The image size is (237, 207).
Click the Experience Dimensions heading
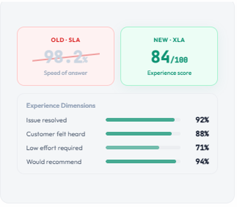coord(61,106)
